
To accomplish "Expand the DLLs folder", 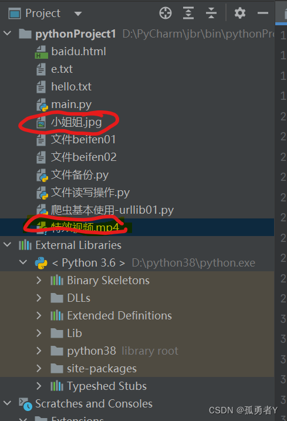I will (x=39, y=298).
